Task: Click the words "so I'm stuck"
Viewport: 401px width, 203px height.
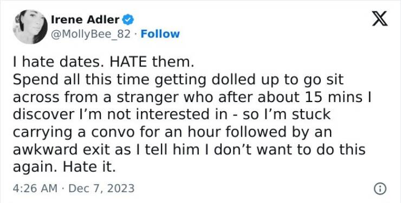Action: (287, 114)
